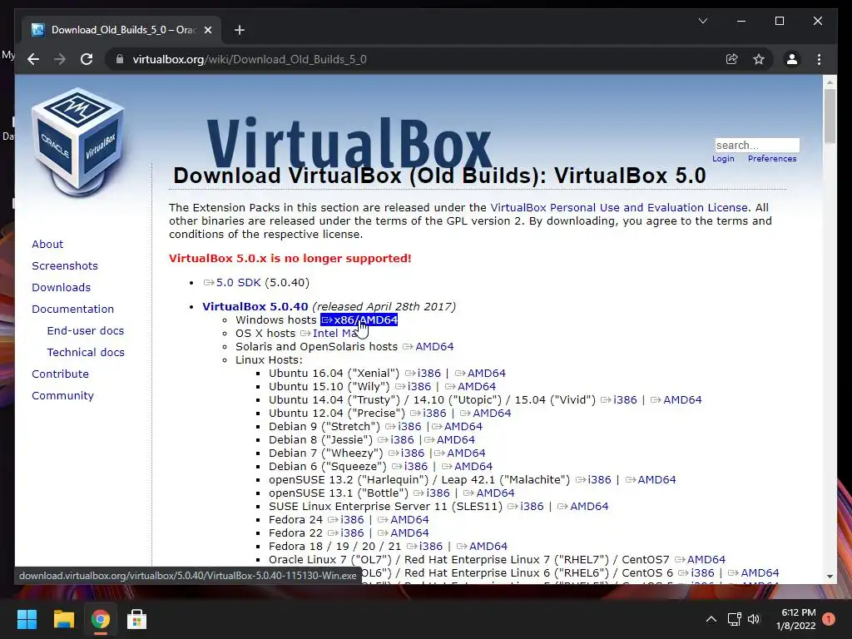Download Oracle Linux 7 / RHEL7 AMD64 package
The image size is (852, 639).
(x=700, y=560)
